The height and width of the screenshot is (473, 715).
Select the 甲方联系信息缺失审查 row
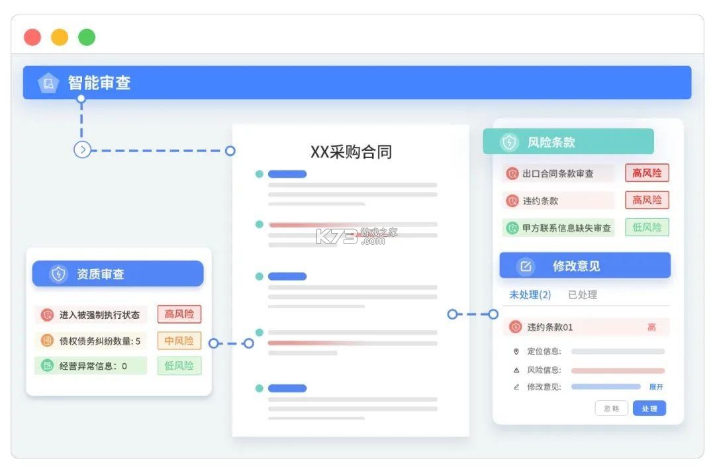[x=559, y=228]
